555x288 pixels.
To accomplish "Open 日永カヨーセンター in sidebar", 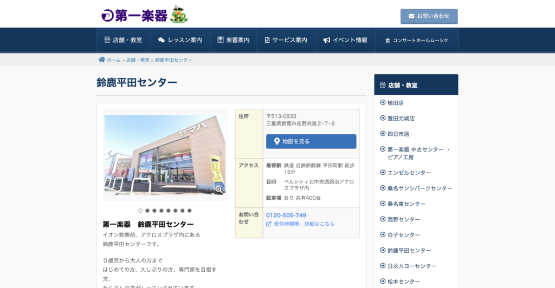I will [x=412, y=266].
